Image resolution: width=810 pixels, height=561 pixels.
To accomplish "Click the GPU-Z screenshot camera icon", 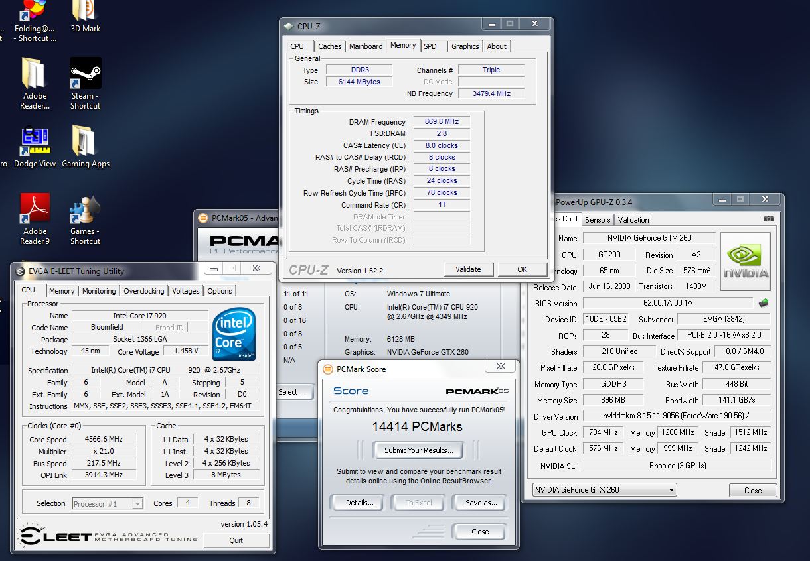I will coord(768,219).
